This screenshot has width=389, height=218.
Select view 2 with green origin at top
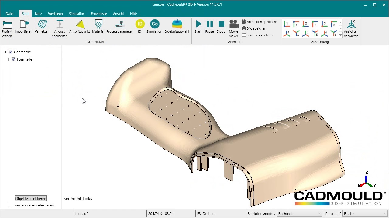pos(315,24)
